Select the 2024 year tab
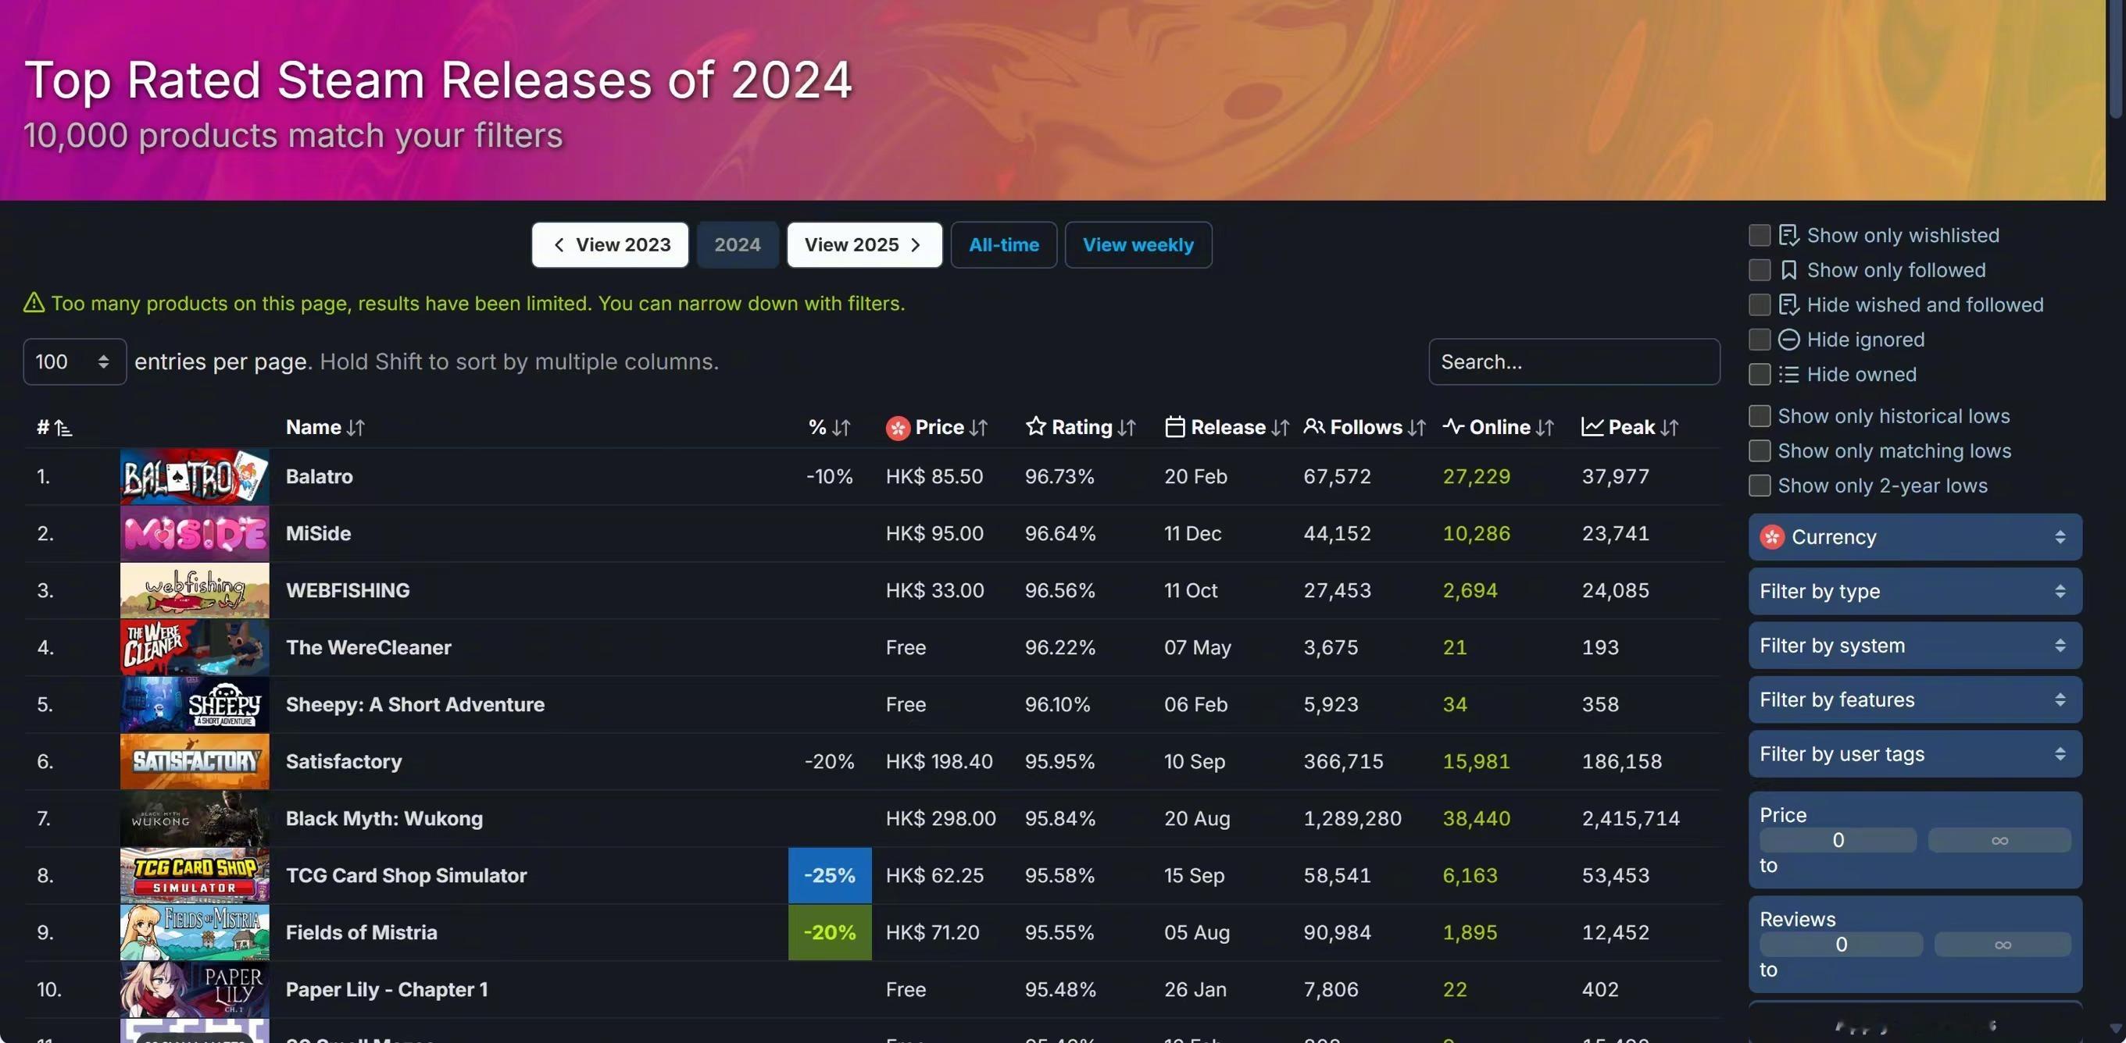This screenshot has height=1043, width=2126. 737,245
